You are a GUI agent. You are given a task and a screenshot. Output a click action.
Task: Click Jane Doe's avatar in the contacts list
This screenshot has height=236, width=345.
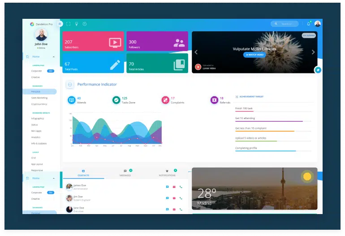click(x=69, y=209)
